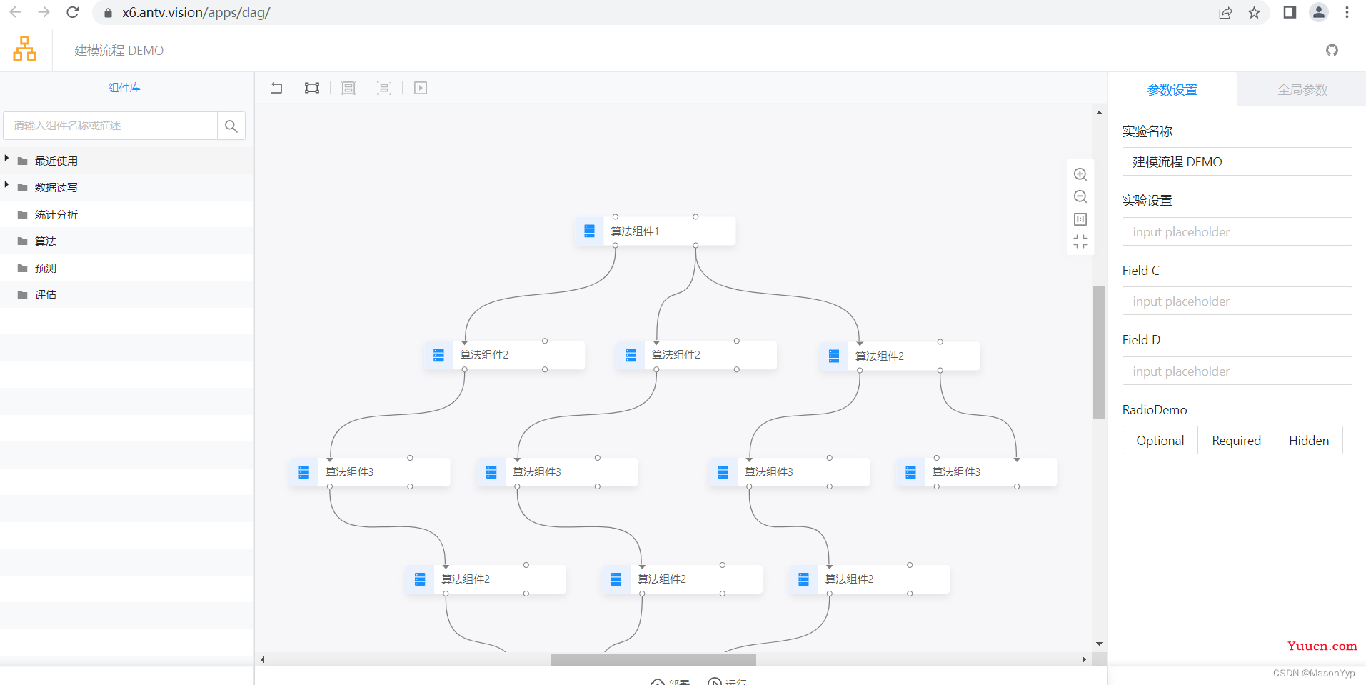The width and height of the screenshot is (1366, 685).
Task: Select the 组件库 tab
Action: point(124,88)
